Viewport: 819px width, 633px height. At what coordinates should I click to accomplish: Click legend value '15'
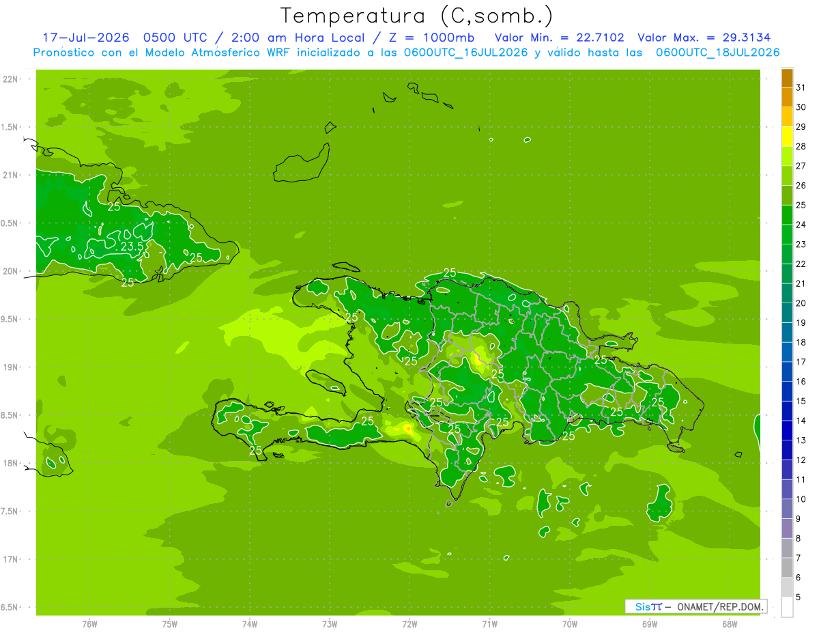pyautogui.click(x=801, y=402)
